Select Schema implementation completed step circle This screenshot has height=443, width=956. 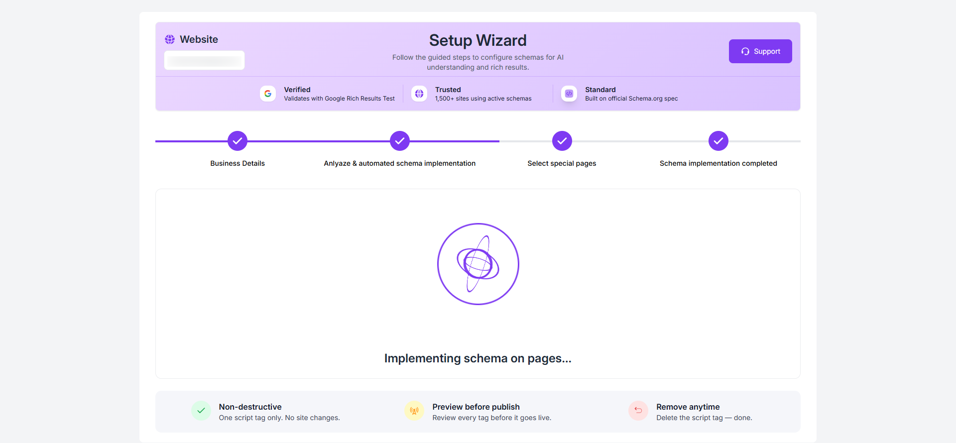718,141
